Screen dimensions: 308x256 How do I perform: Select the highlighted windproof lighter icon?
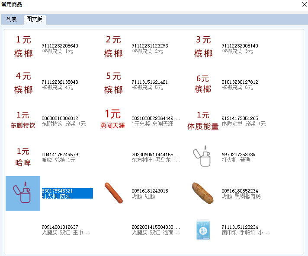23,193
